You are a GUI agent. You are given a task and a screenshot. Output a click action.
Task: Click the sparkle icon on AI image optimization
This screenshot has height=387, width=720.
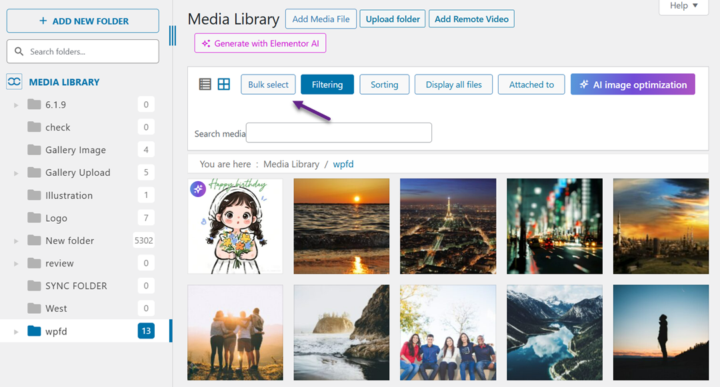pos(585,84)
